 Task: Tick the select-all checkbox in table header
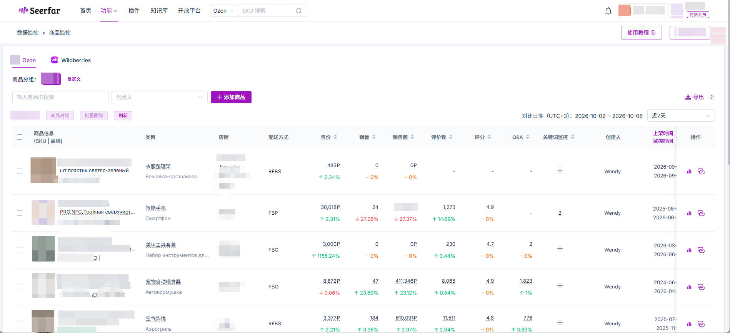[20, 137]
